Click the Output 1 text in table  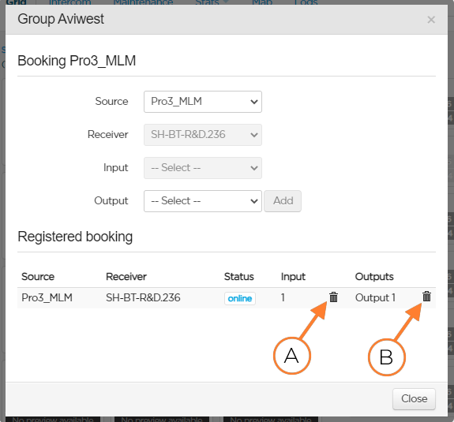[x=375, y=297]
